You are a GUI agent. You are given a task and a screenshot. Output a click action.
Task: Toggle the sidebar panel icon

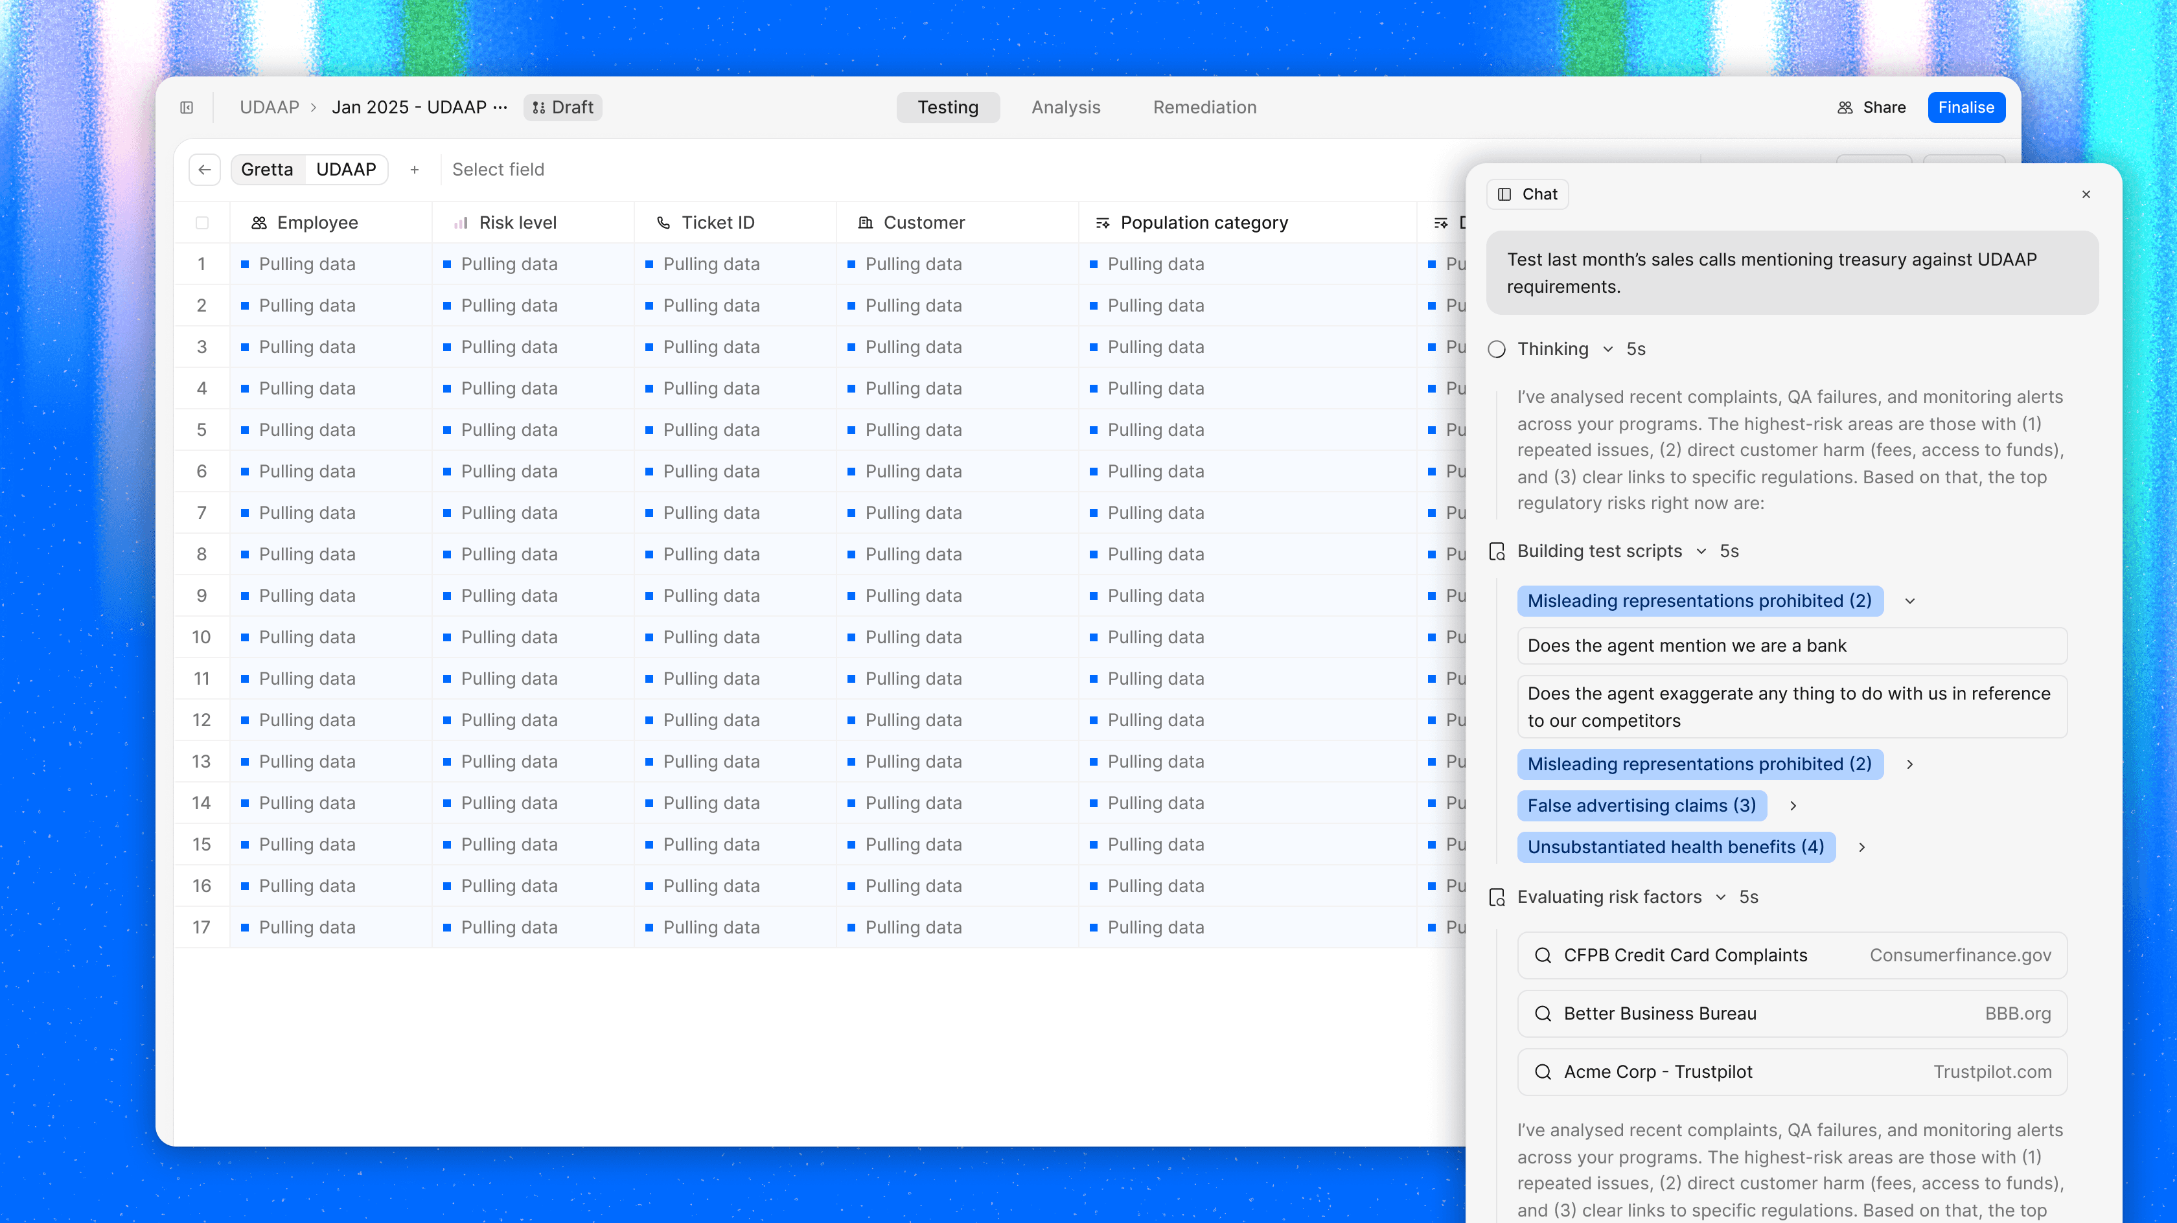(x=187, y=108)
